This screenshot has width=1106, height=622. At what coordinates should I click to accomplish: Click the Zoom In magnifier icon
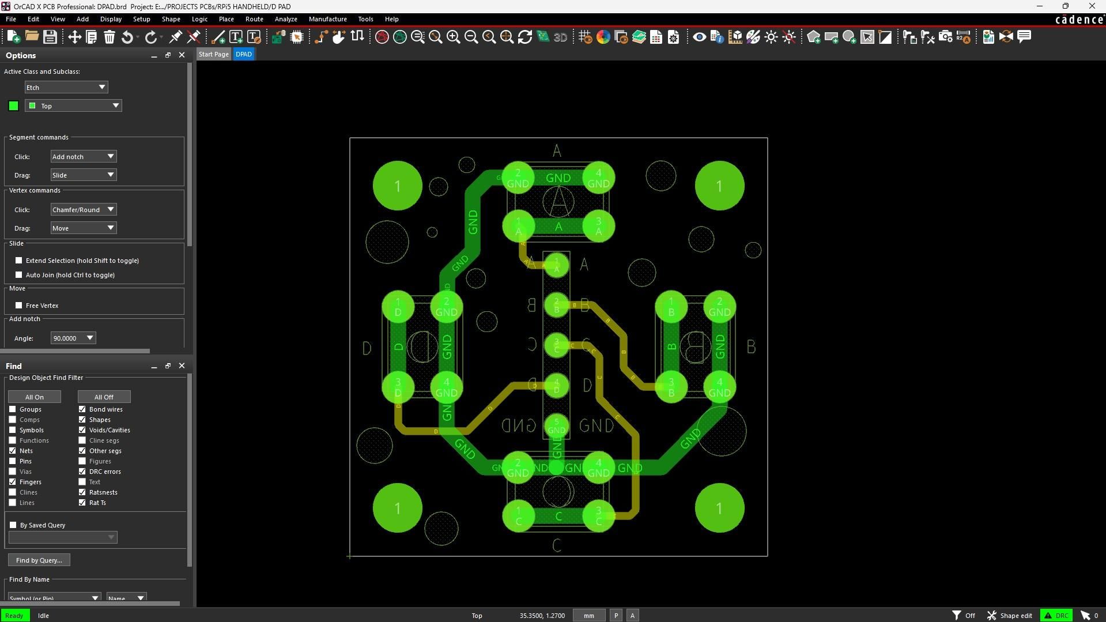[x=454, y=37]
